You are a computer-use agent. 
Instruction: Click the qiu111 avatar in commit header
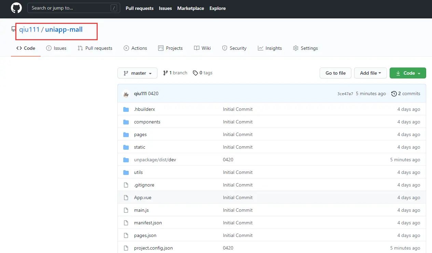click(x=126, y=94)
